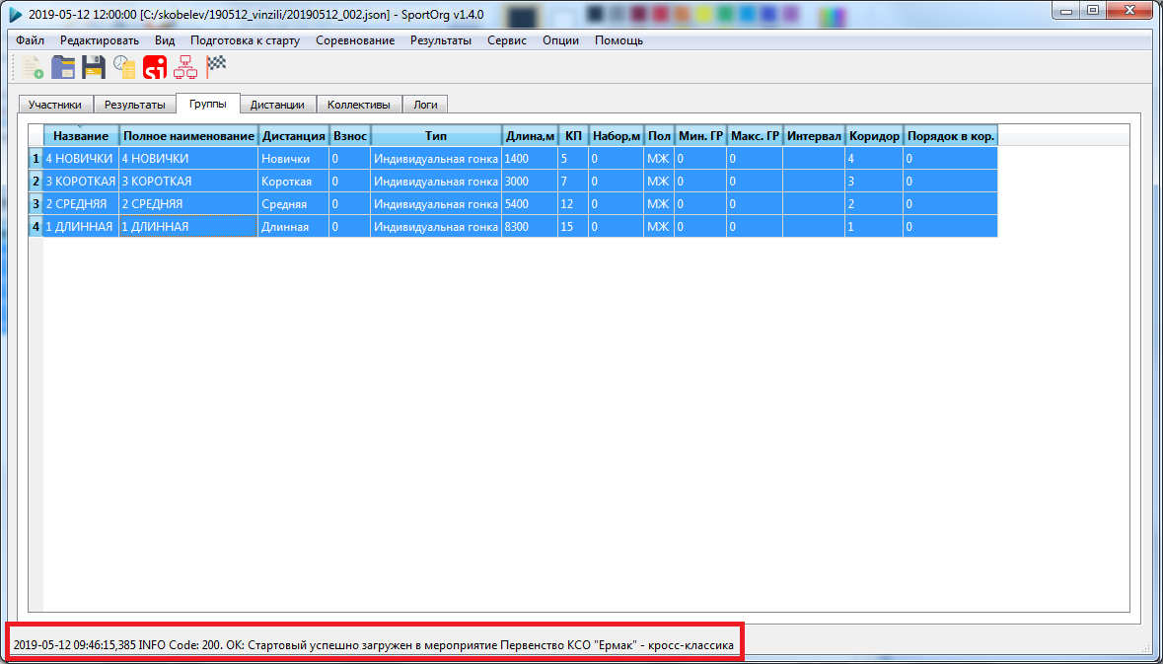
Task: Sort by the Тип column header
Action: [436, 136]
